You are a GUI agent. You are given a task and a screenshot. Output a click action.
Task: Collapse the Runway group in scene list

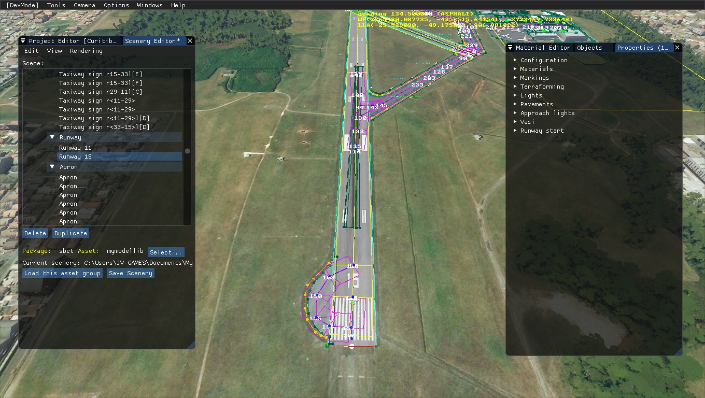point(52,137)
